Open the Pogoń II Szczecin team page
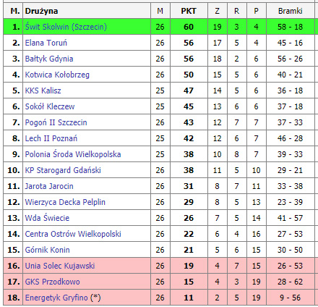This screenshot has height=307, width=318. click(56, 122)
